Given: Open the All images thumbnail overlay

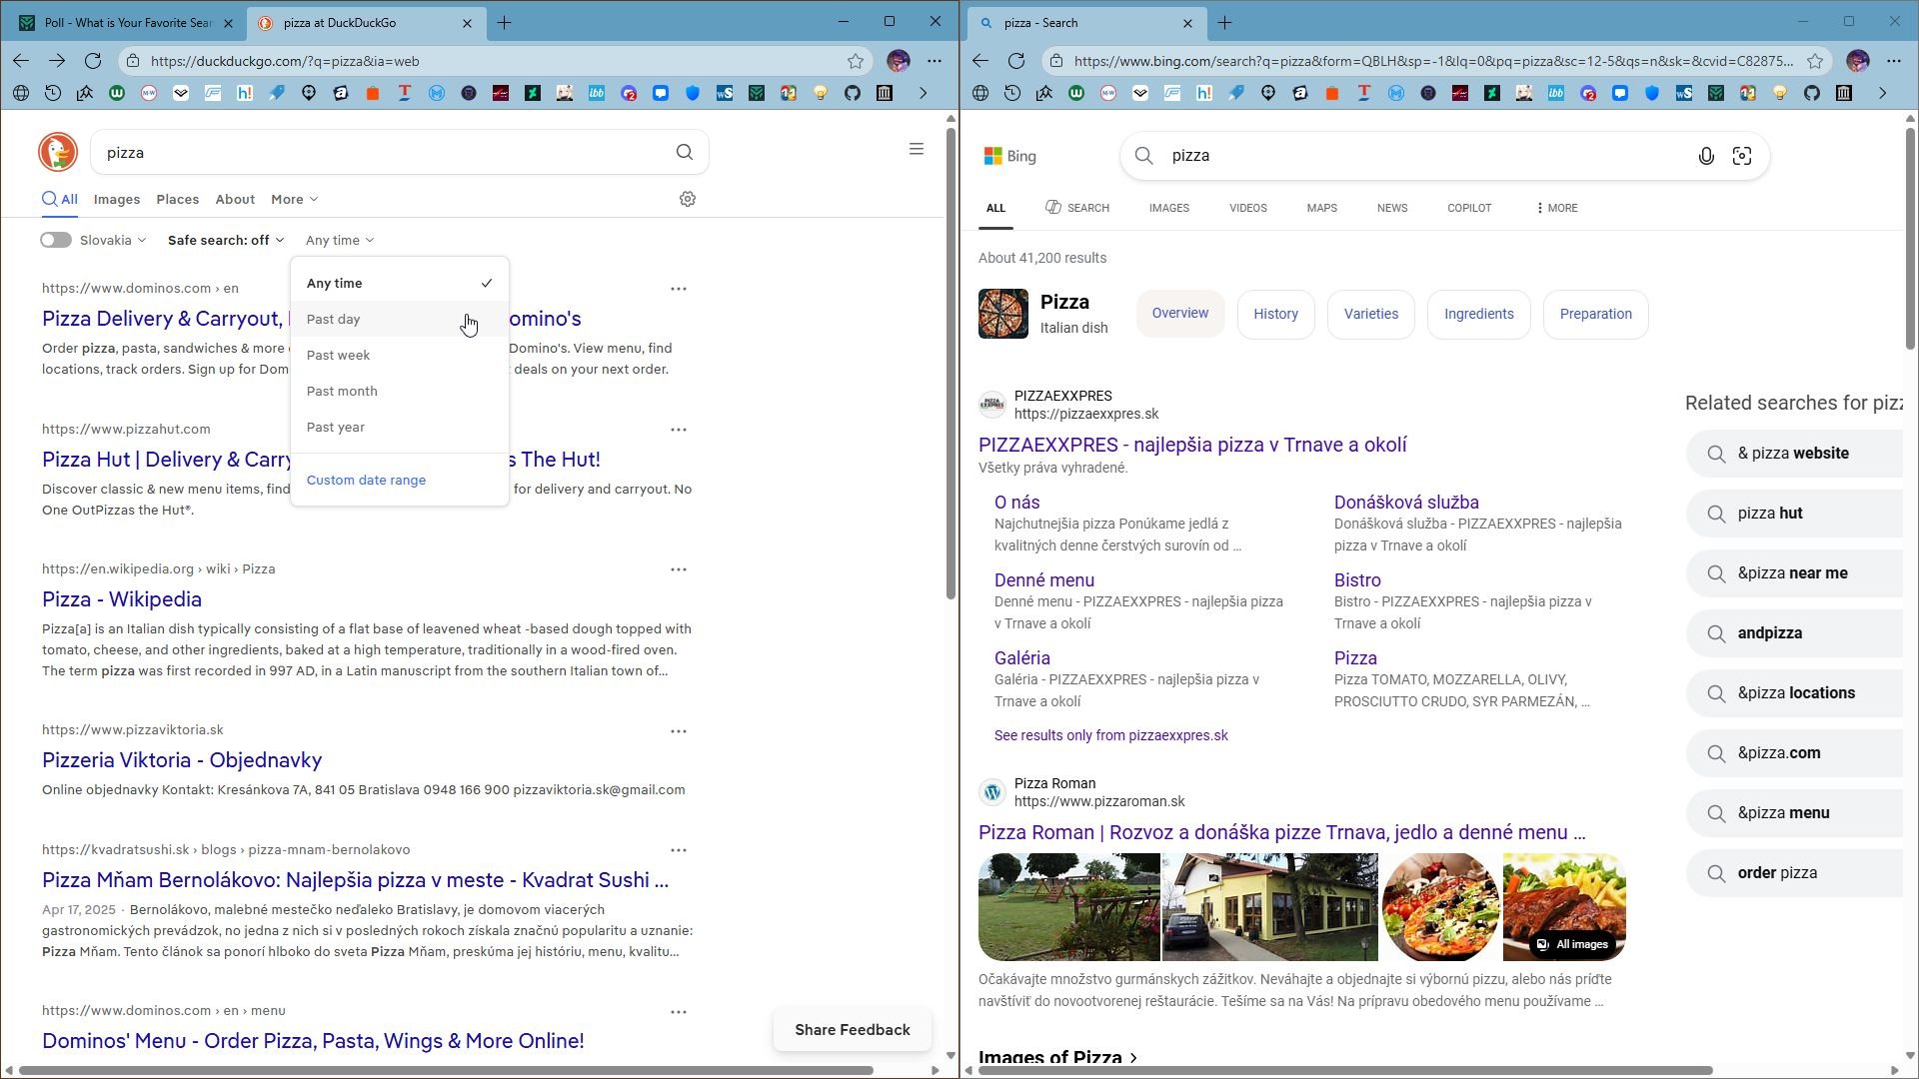Looking at the screenshot, I should (x=1573, y=944).
